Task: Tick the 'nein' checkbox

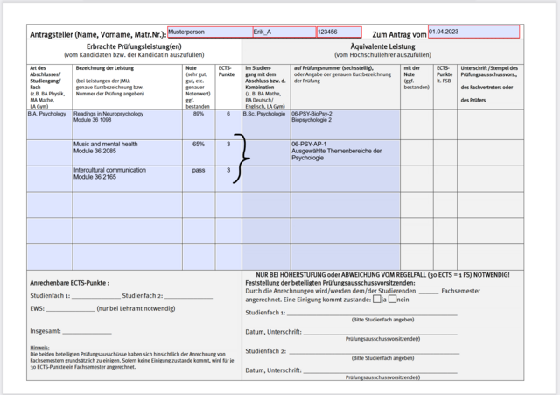Action: click(393, 300)
